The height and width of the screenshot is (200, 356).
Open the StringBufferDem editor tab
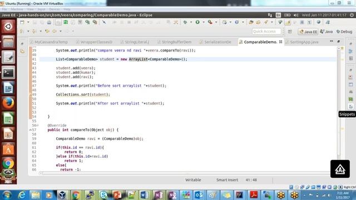pyautogui.click(x=174, y=42)
